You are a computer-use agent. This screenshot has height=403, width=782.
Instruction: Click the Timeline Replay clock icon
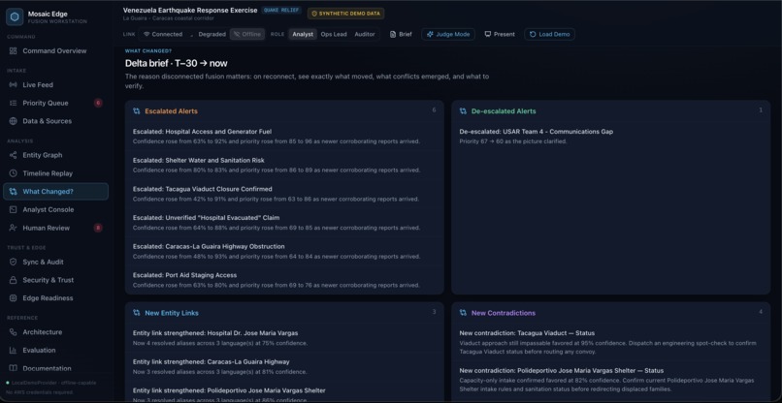(x=13, y=173)
